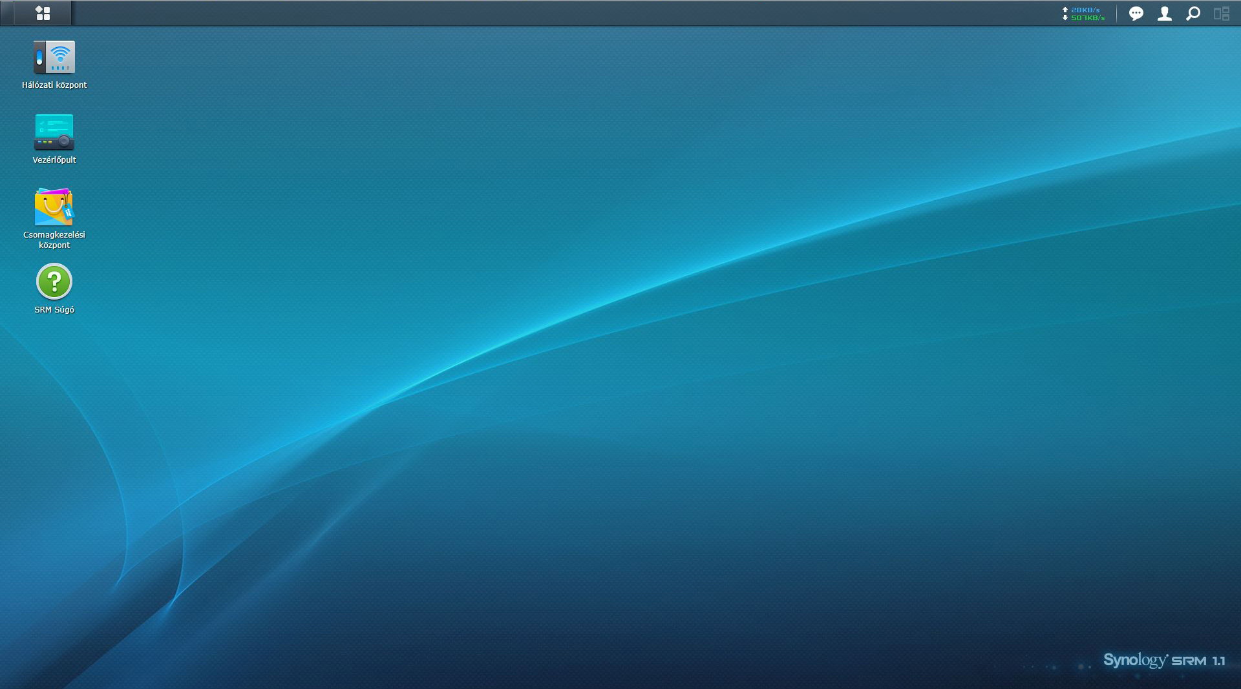Image resolution: width=1241 pixels, height=689 pixels.
Task: Launch Csomagkezelési központ package center
Action: [x=54, y=207]
